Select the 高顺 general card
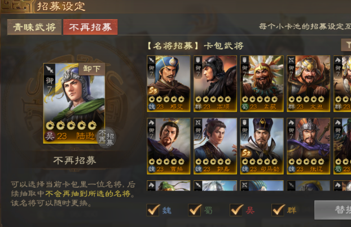 click(x=215, y=83)
